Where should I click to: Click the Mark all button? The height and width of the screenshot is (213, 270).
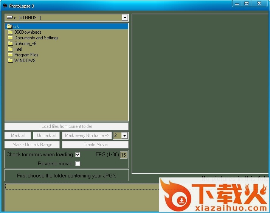click(x=18, y=135)
